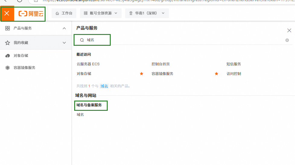Close the 产品与服务 panel
The width and height of the screenshot is (295, 165).
(289, 30)
